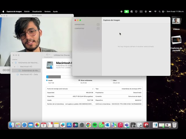Open Photo Booth icon in Dock

click(146, 125)
